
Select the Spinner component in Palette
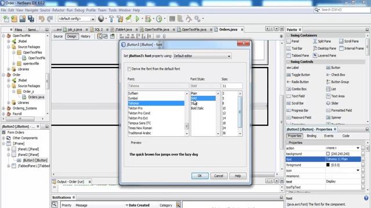[x=334, y=117]
